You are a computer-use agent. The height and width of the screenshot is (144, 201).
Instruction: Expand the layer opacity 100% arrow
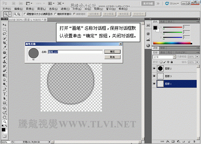tap(197, 57)
